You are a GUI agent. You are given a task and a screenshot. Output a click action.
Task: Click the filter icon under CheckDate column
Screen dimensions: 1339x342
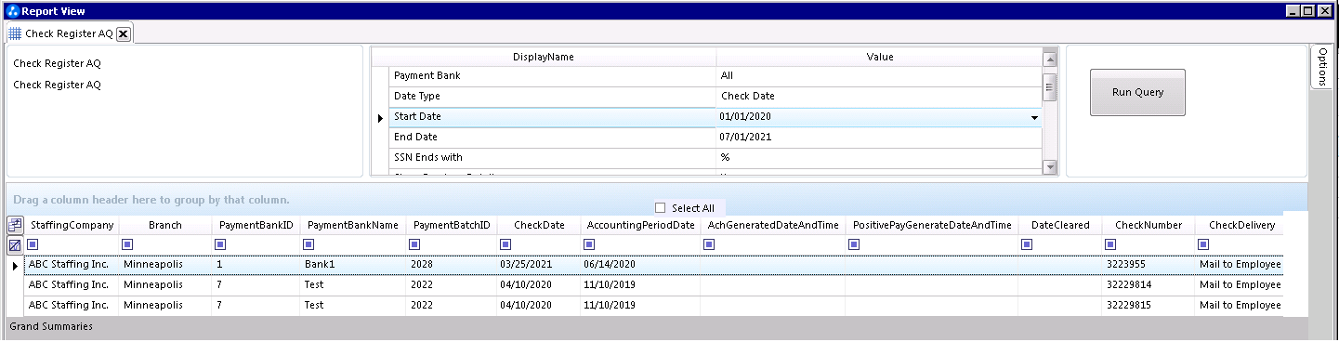pos(505,244)
